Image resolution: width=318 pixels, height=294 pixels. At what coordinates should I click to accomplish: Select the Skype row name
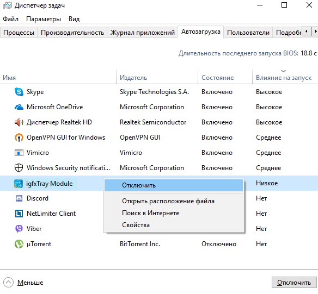[35, 92]
